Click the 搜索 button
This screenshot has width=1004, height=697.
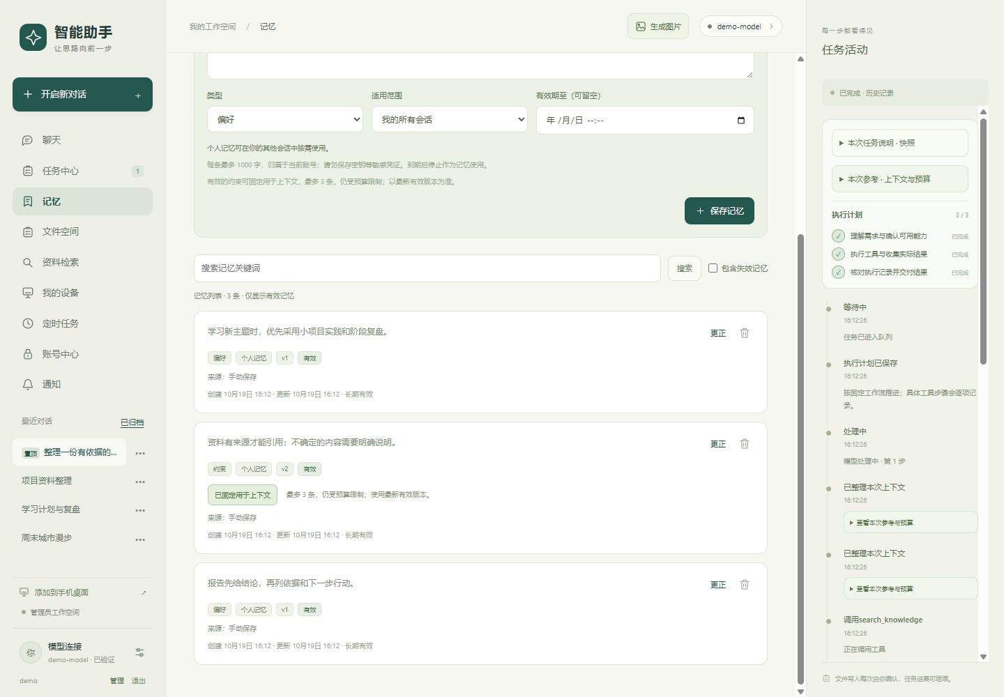pos(685,268)
